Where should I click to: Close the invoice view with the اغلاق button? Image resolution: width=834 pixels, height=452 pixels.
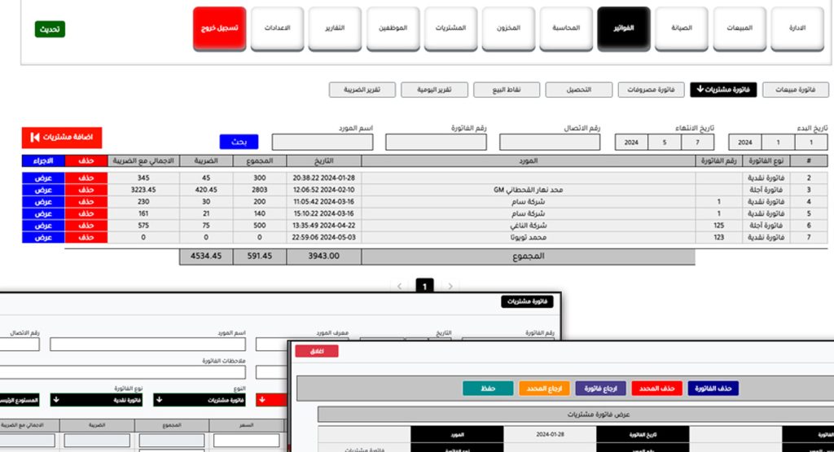click(x=317, y=351)
